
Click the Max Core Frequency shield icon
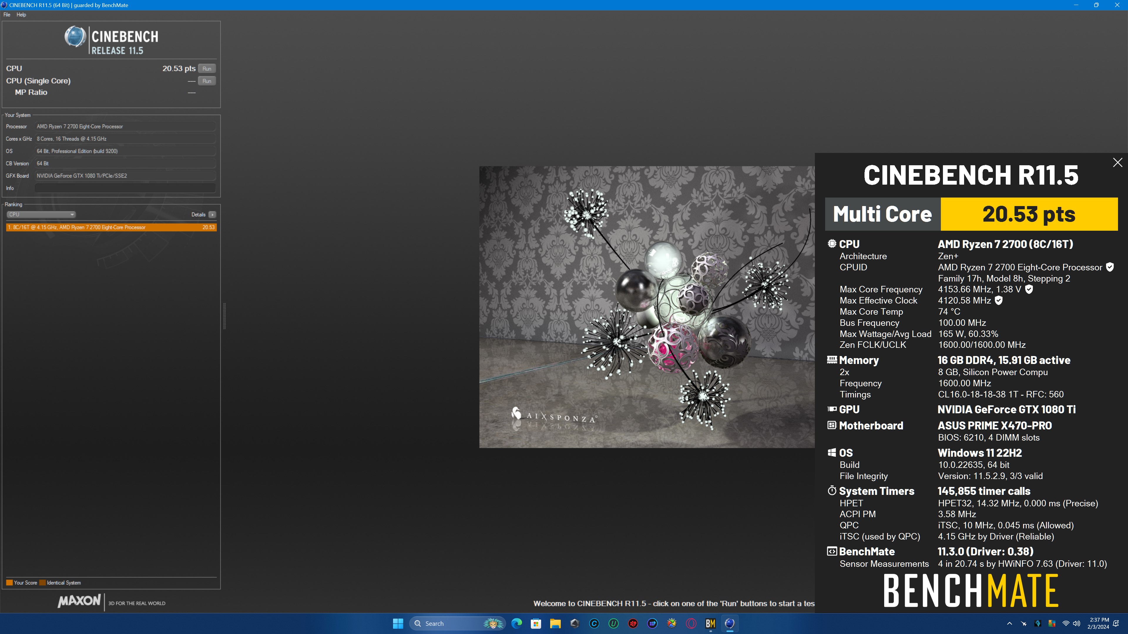tap(1029, 289)
